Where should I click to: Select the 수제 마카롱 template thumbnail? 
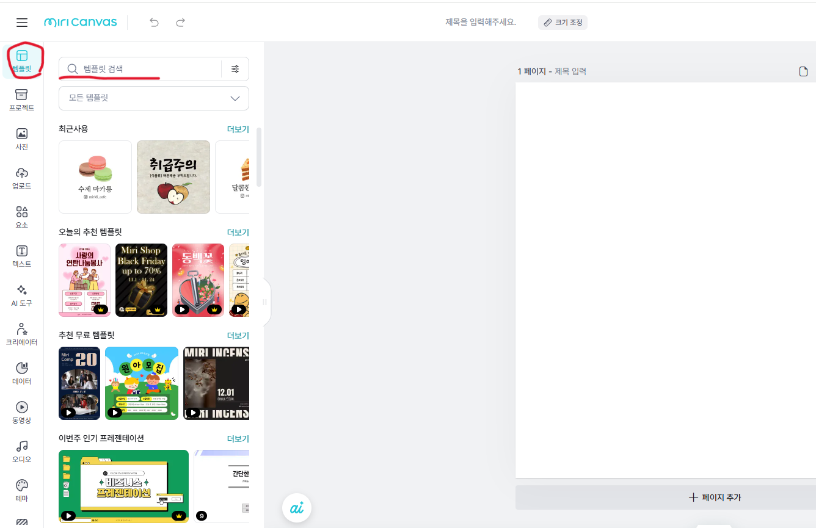[x=95, y=177]
